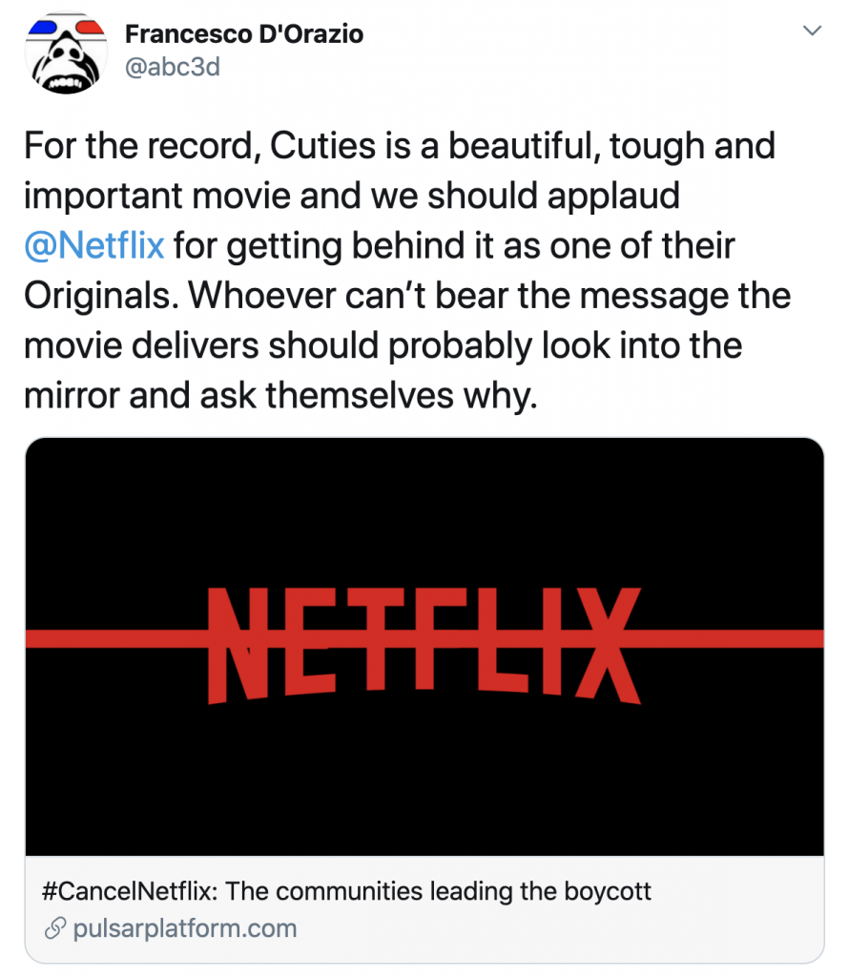Open the @abc3d handle profile
This screenshot has height=977, width=848.
(x=172, y=67)
